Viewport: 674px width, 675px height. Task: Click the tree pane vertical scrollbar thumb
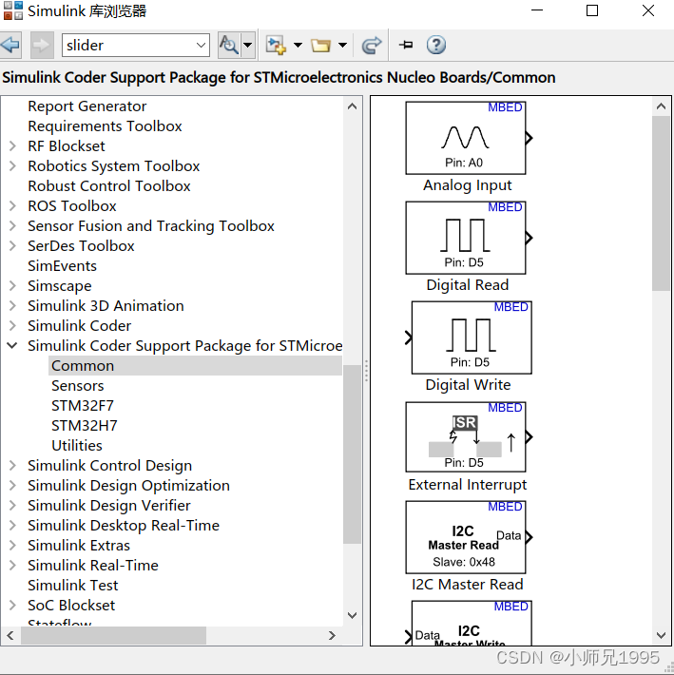(x=352, y=454)
